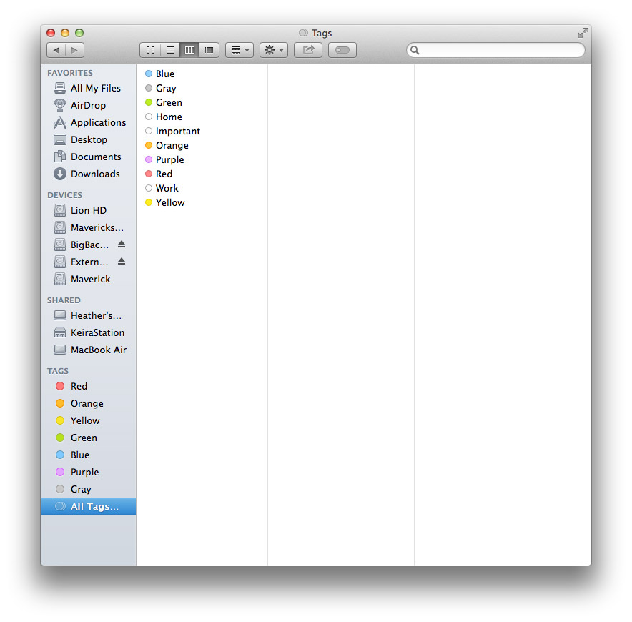Open the Important tag in the column list
This screenshot has width=632, height=622.
click(202, 131)
